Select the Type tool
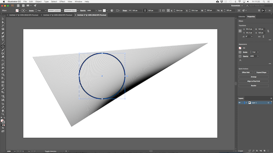Screen dimensions: 273x153 point(3,40)
